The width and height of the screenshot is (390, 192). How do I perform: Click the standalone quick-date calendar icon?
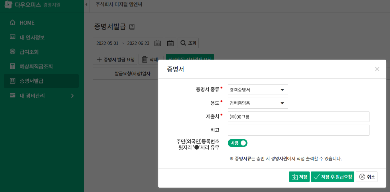click(x=170, y=43)
